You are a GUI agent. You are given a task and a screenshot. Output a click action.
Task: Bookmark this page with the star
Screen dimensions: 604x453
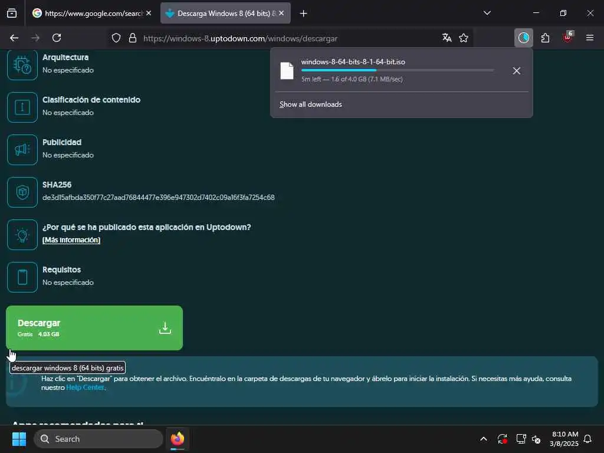tap(464, 38)
